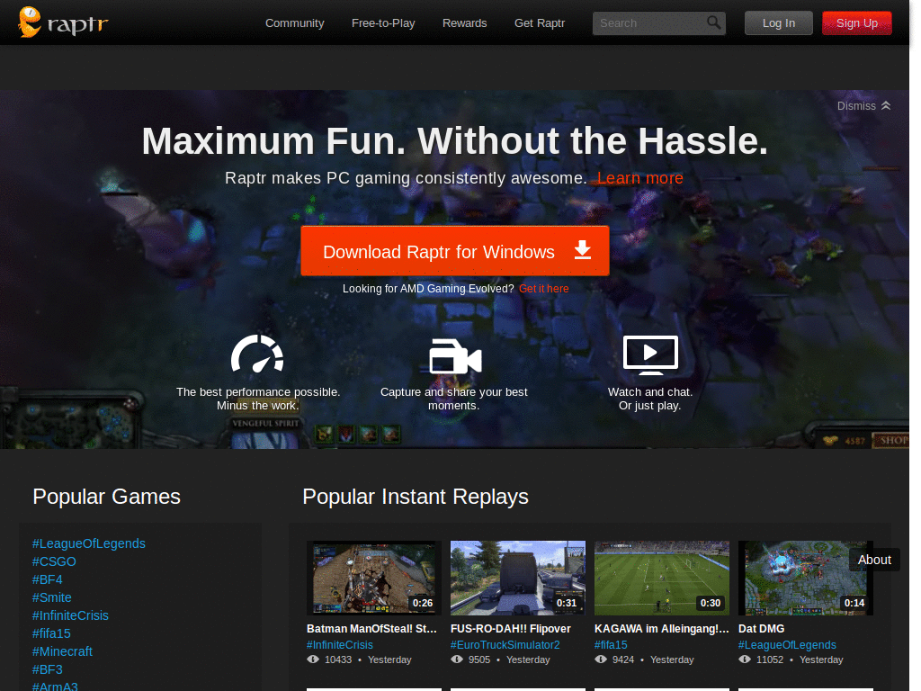Open the #EuroTruckSimulator2 tag
Image resolution: width=921 pixels, height=691 pixels.
505,644
